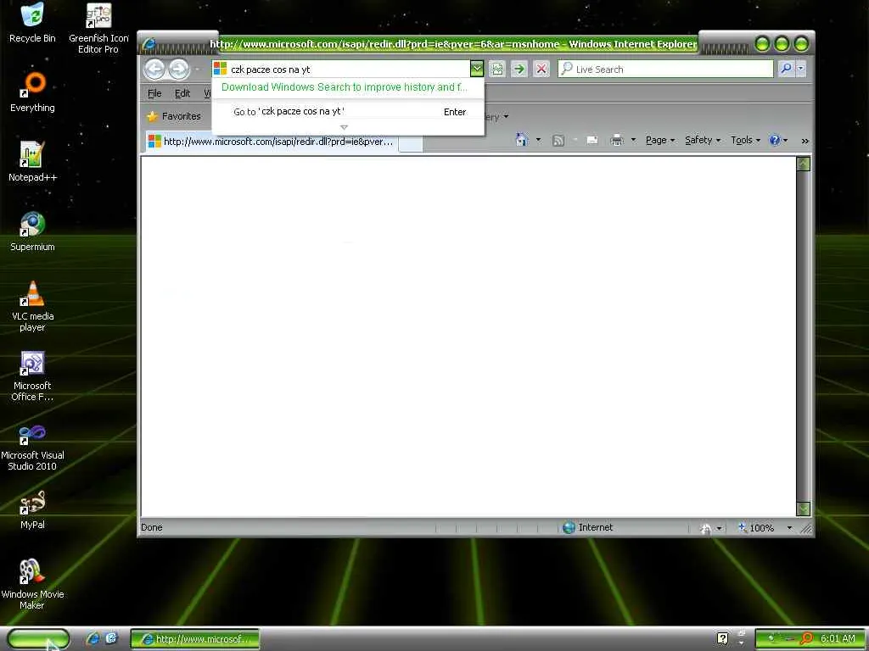This screenshot has width=869, height=651.
Task: Choose Go to 'czk pacze cos na yt'
Action: click(x=348, y=112)
